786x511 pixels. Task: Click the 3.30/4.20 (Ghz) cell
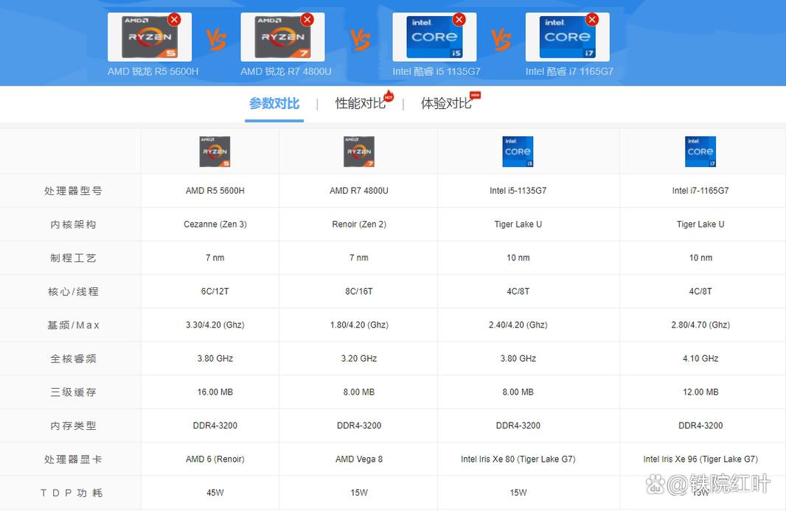(215, 325)
